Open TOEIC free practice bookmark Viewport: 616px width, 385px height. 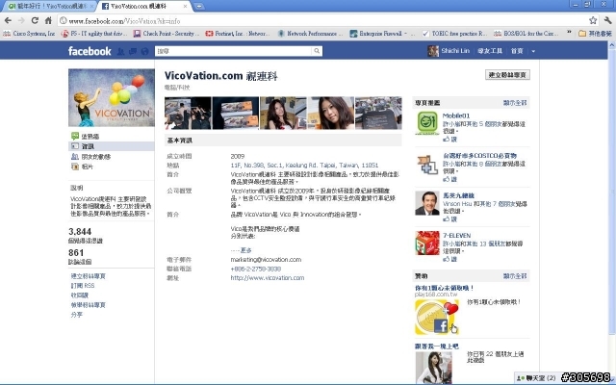click(x=454, y=34)
